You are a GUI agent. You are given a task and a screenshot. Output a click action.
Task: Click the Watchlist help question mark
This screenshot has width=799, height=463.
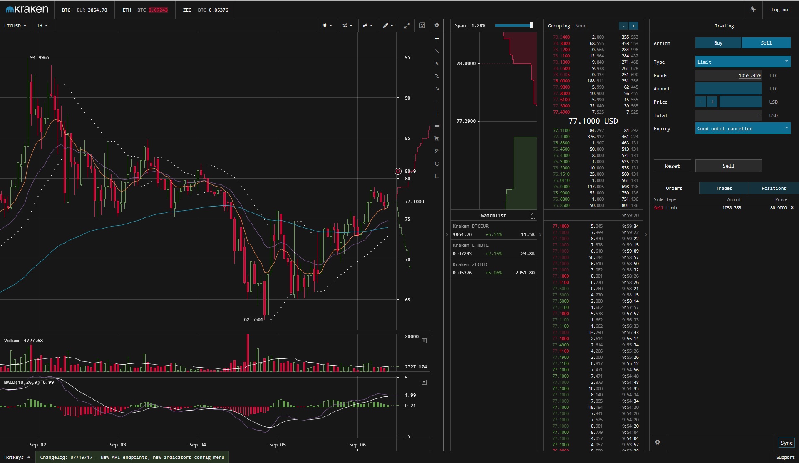531,215
